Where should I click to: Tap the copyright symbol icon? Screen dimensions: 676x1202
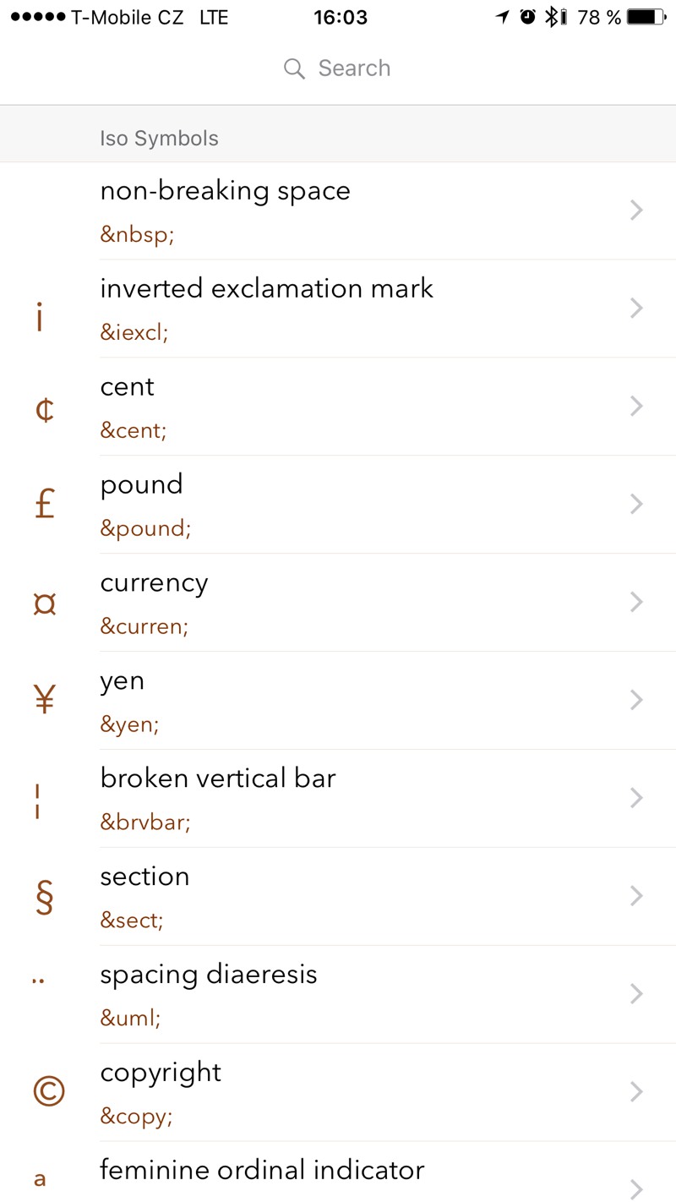pos(48,1091)
